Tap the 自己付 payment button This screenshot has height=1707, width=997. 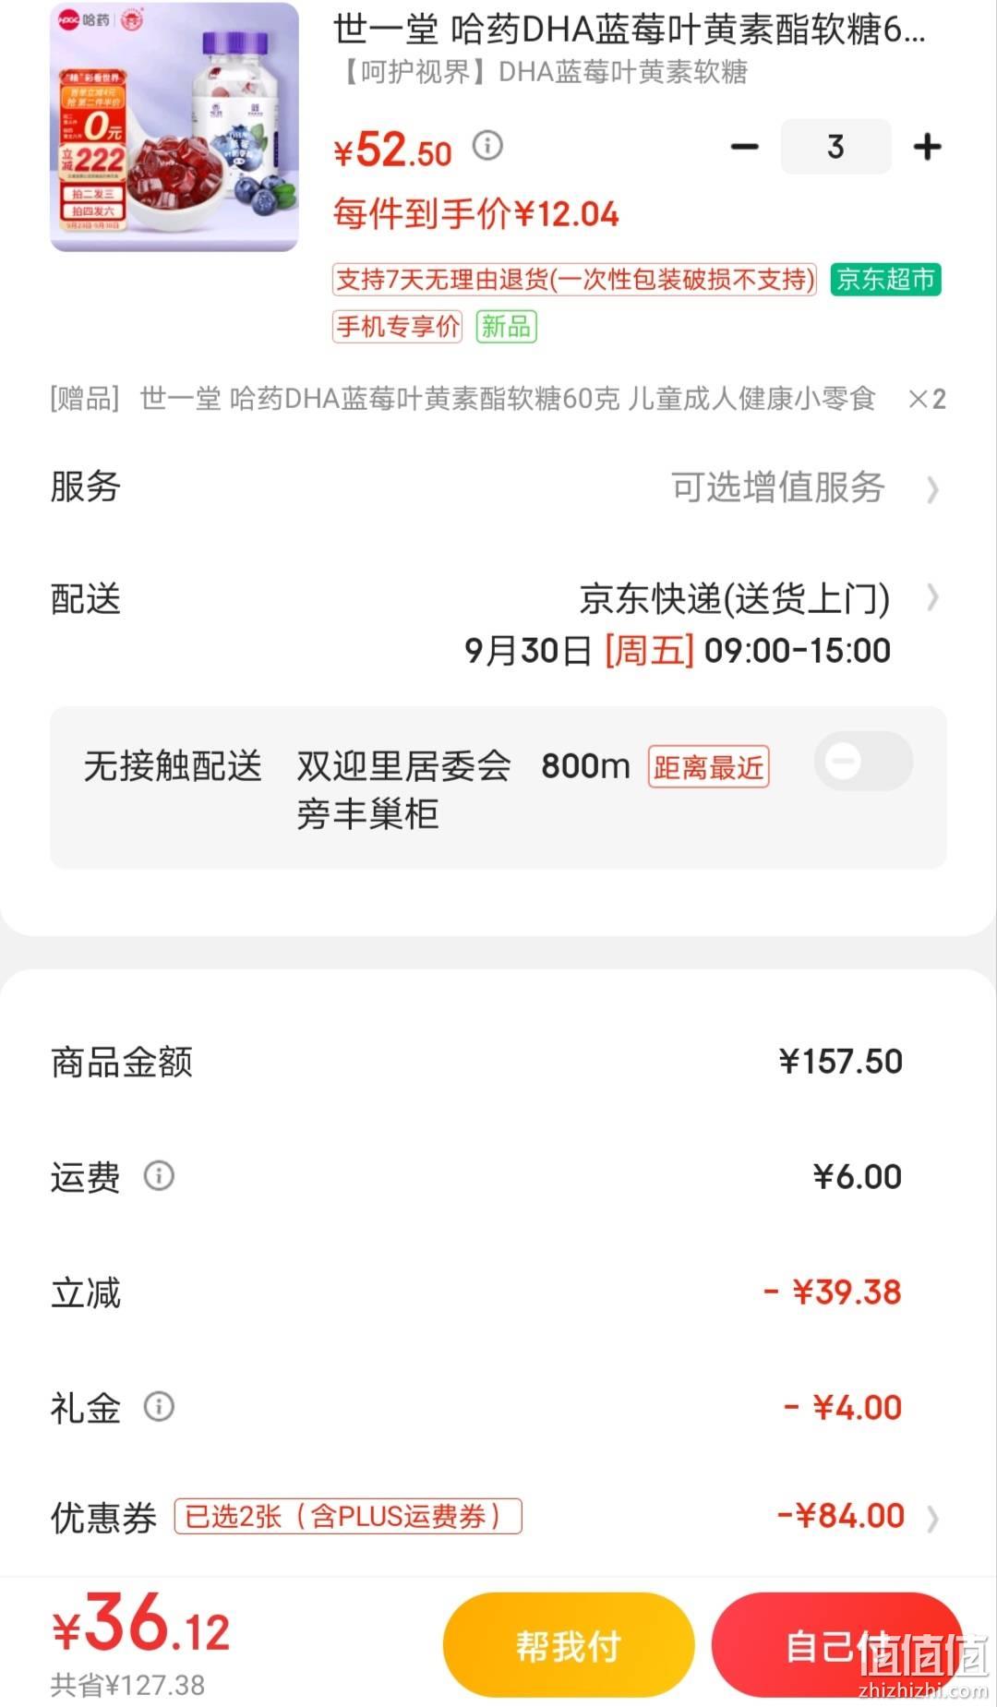[836, 1645]
